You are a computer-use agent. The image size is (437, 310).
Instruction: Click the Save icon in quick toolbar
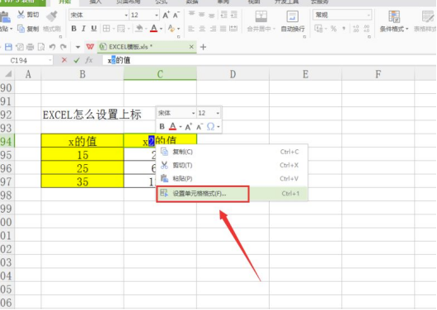click(8, 47)
